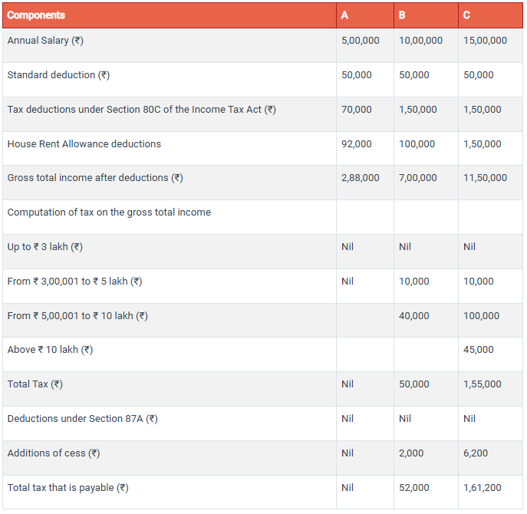Select the 1,61,200 total payable value

[x=483, y=488]
